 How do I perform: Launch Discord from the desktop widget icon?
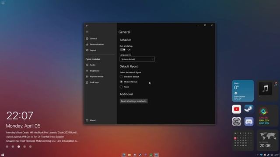[x=249, y=122]
